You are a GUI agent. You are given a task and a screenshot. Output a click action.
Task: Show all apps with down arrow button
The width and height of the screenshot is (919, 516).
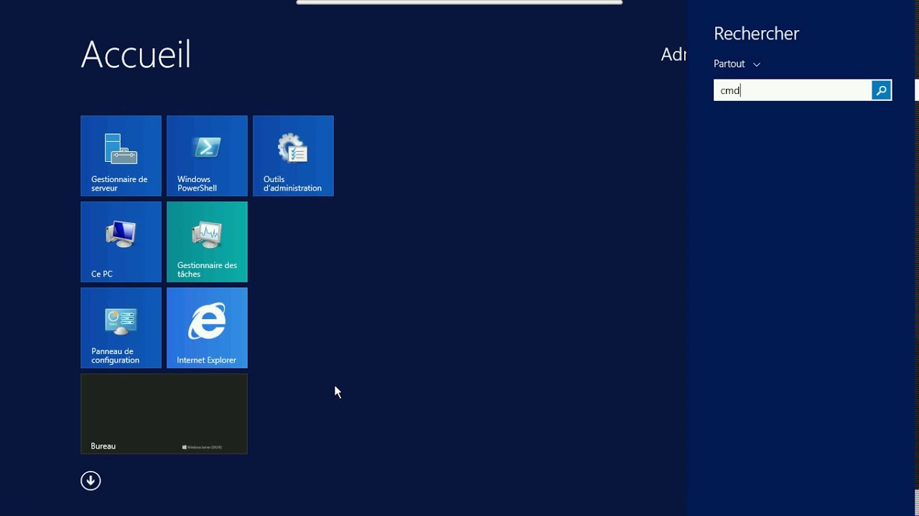tap(90, 481)
